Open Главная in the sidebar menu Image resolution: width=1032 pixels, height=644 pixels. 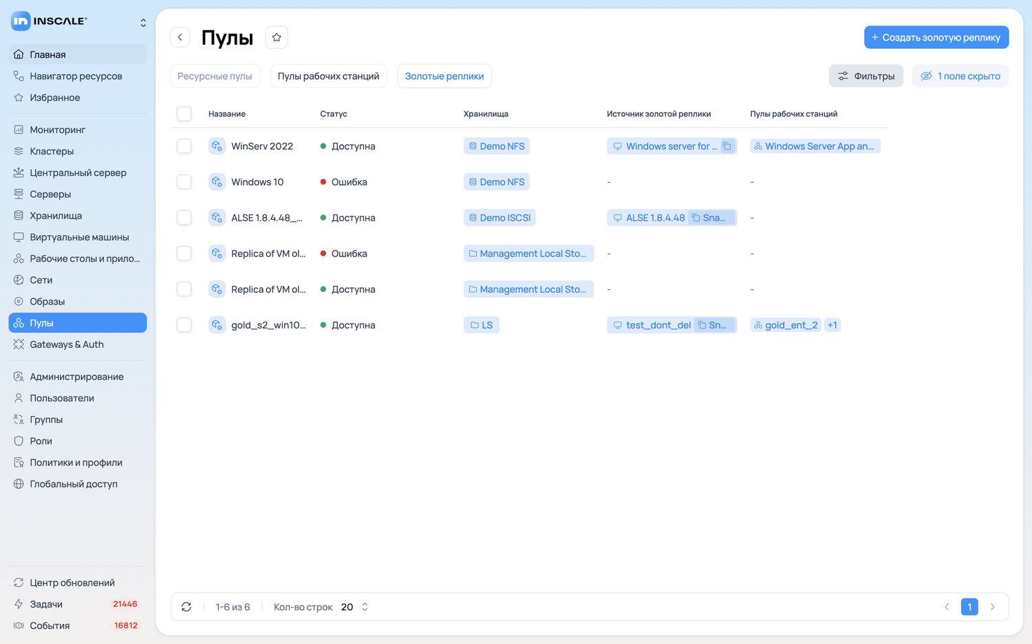tap(78, 54)
